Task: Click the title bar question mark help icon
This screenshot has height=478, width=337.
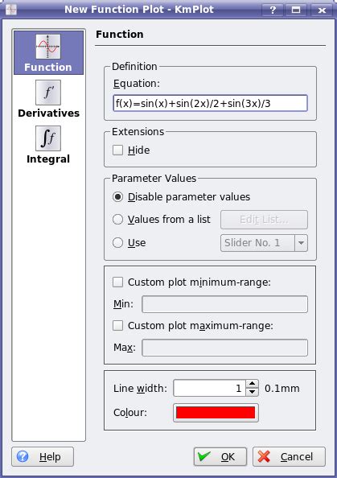Action: [x=273, y=10]
